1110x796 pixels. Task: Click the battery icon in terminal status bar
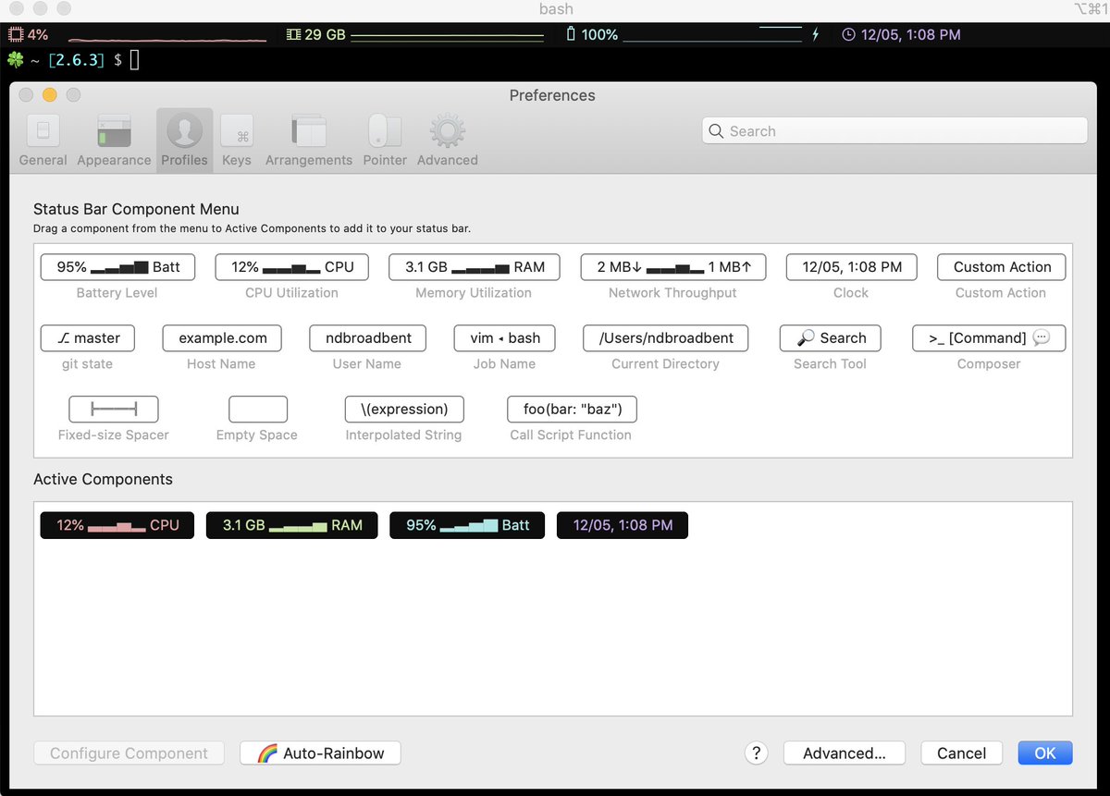point(570,34)
